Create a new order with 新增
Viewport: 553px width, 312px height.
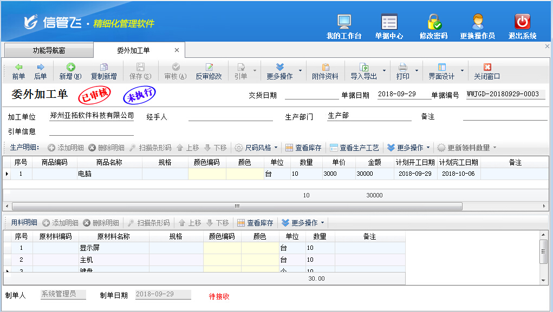tap(70, 71)
